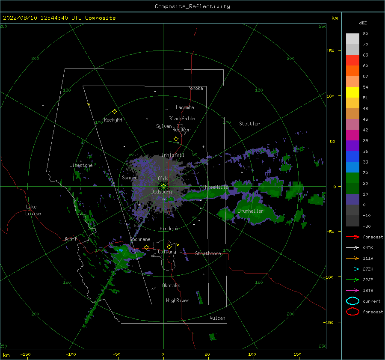Select the ThreeHills label
This screenshot has width=385, height=360.
(215, 187)
